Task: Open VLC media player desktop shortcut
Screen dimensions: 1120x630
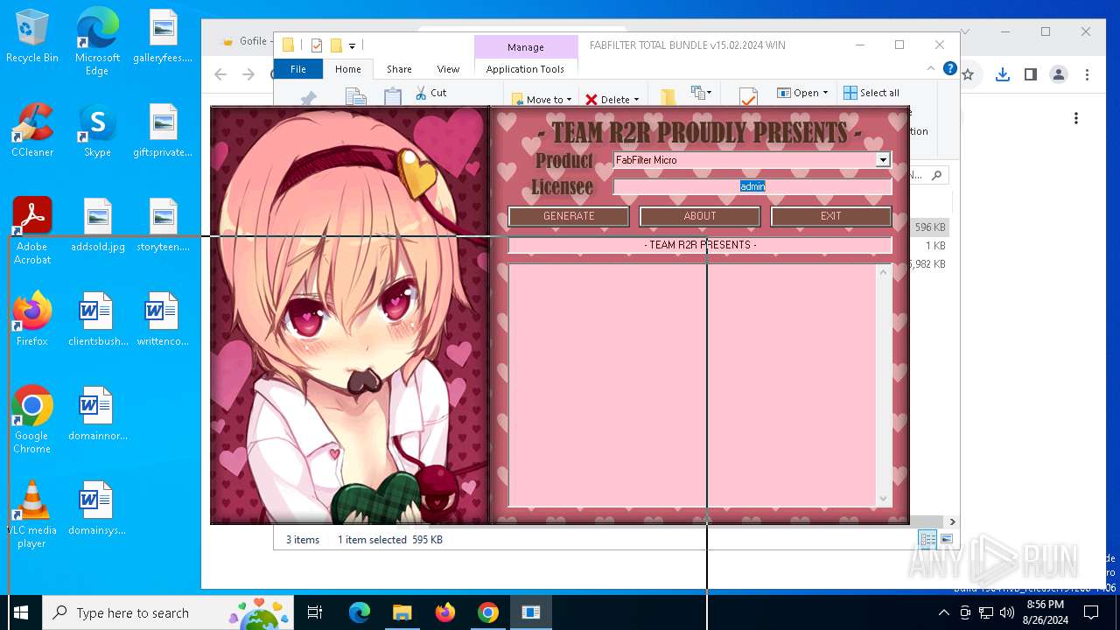Action: click(x=32, y=514)
